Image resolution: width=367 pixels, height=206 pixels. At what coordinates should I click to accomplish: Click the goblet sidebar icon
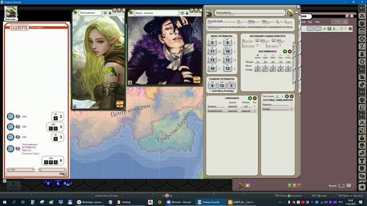point(362,161)
